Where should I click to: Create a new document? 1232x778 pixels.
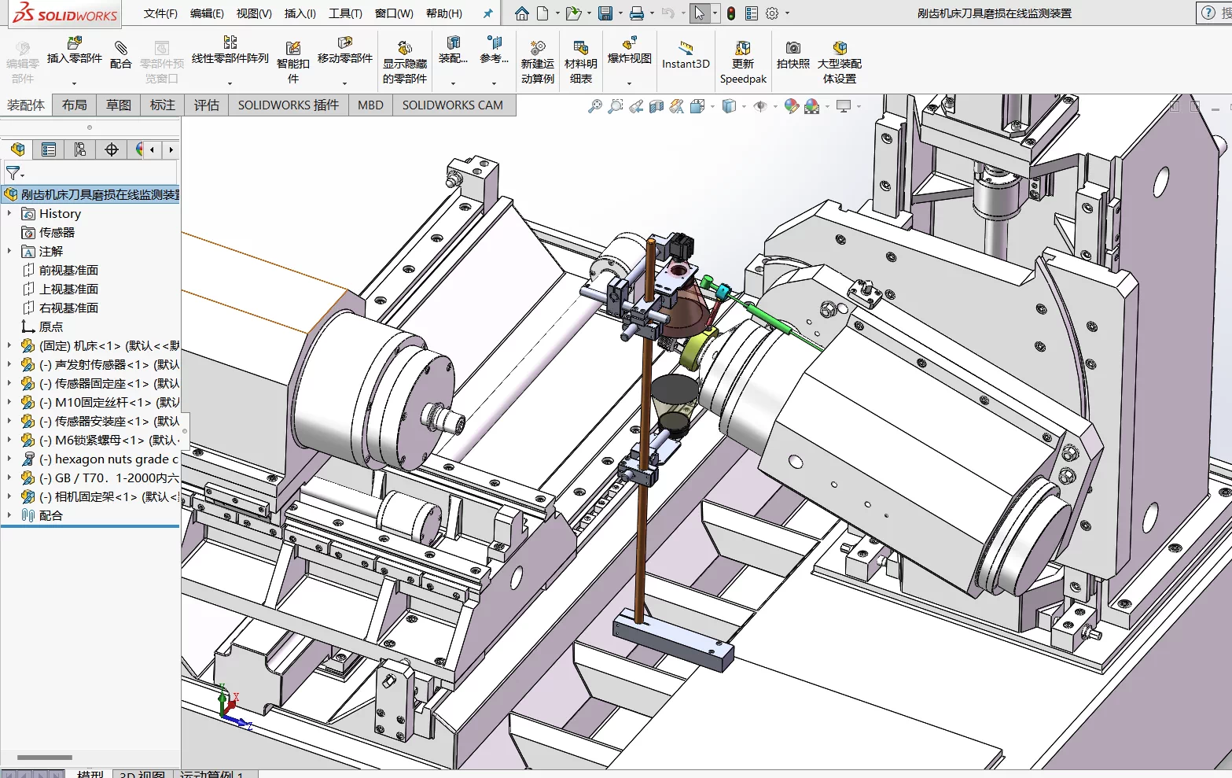pos(542,13)
